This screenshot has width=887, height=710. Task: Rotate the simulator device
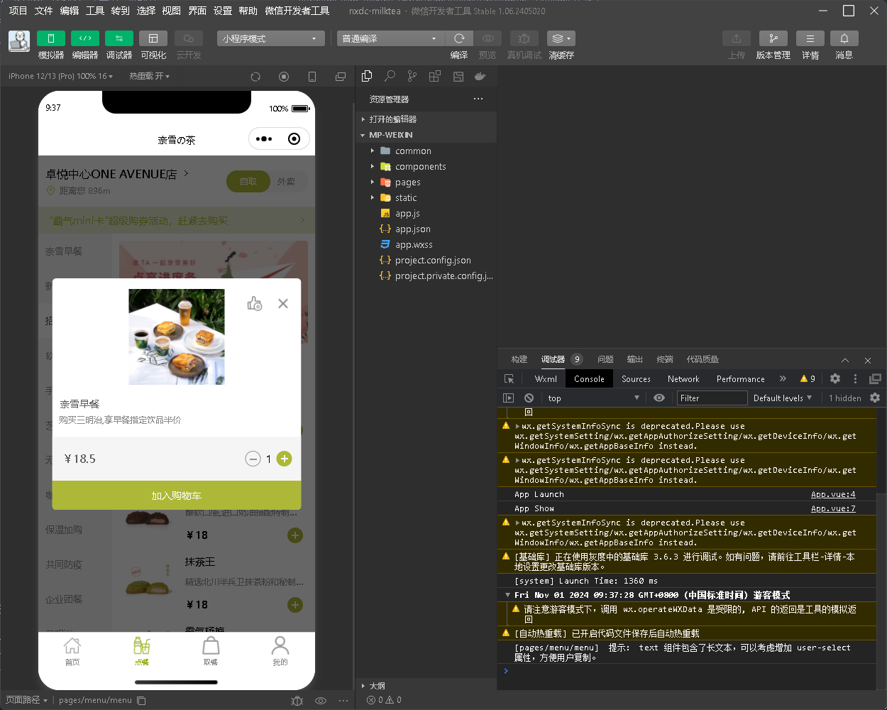click(312, 76)
